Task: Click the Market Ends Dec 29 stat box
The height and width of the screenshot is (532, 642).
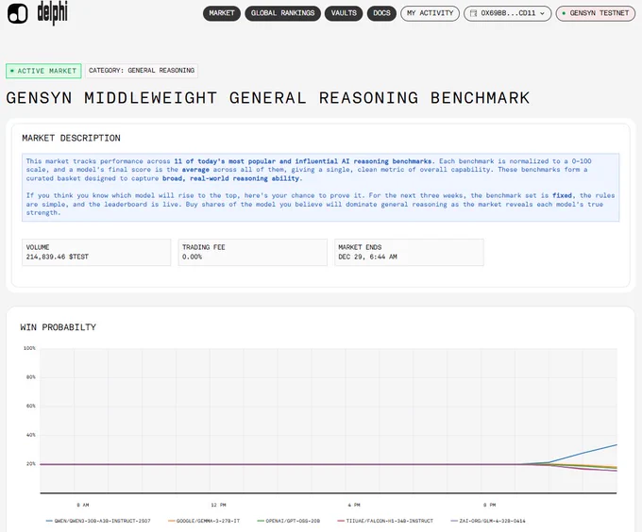Action: coord(409,252)
